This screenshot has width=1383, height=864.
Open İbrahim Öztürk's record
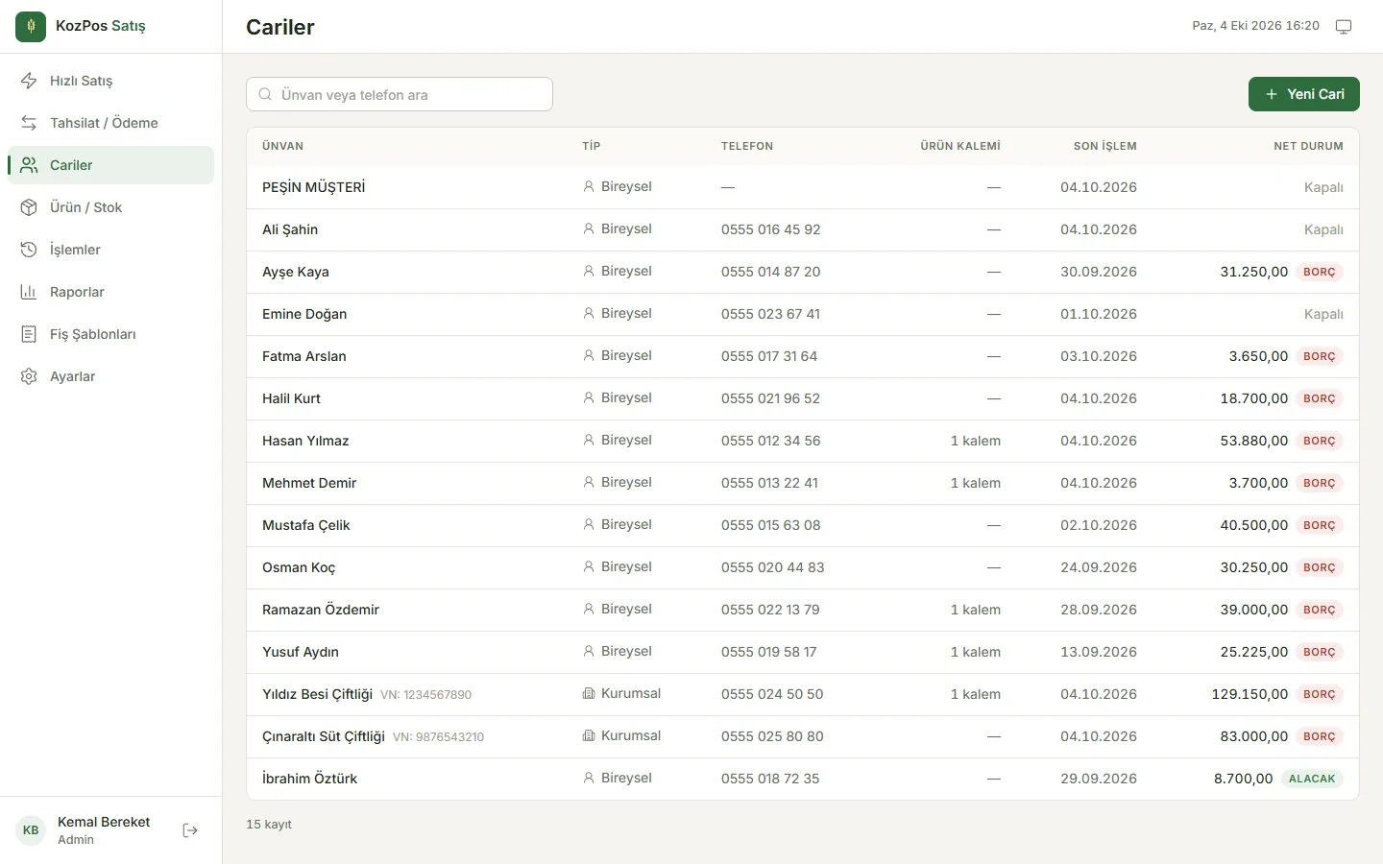click(803, 779)
